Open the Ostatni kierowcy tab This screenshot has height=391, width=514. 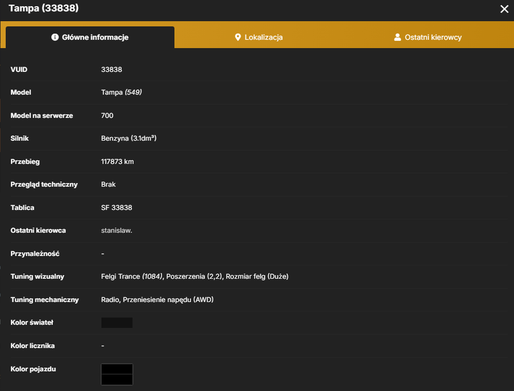[x=428, y=38]
